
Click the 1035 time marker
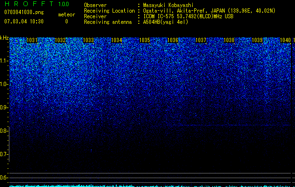pyautogui.click(x=144, y=40)
